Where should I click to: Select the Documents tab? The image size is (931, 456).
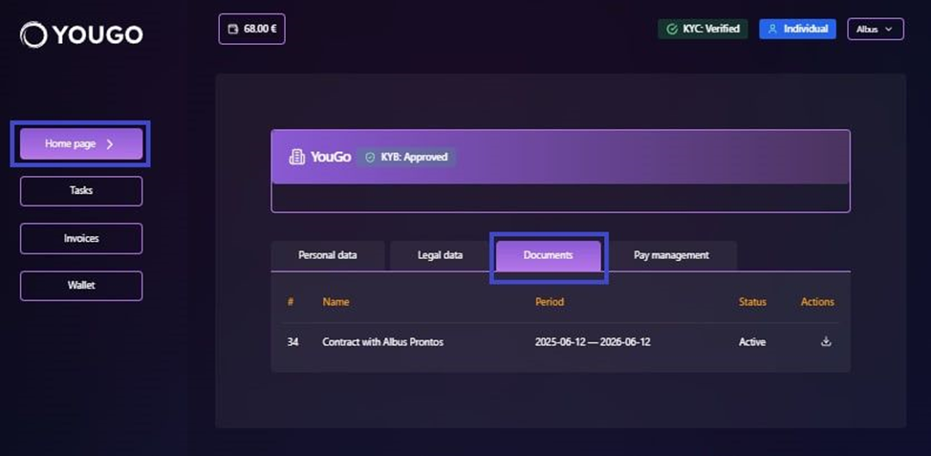coord(548,256)
